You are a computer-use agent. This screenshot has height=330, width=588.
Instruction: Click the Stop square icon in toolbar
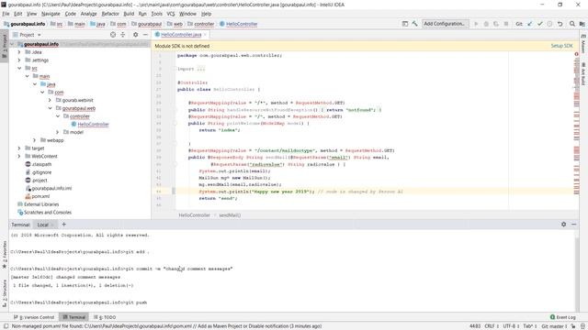point(506,24)
